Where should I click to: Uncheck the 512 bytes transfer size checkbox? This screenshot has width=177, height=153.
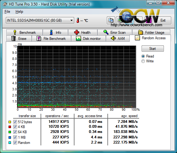click(x=15, y=122)
